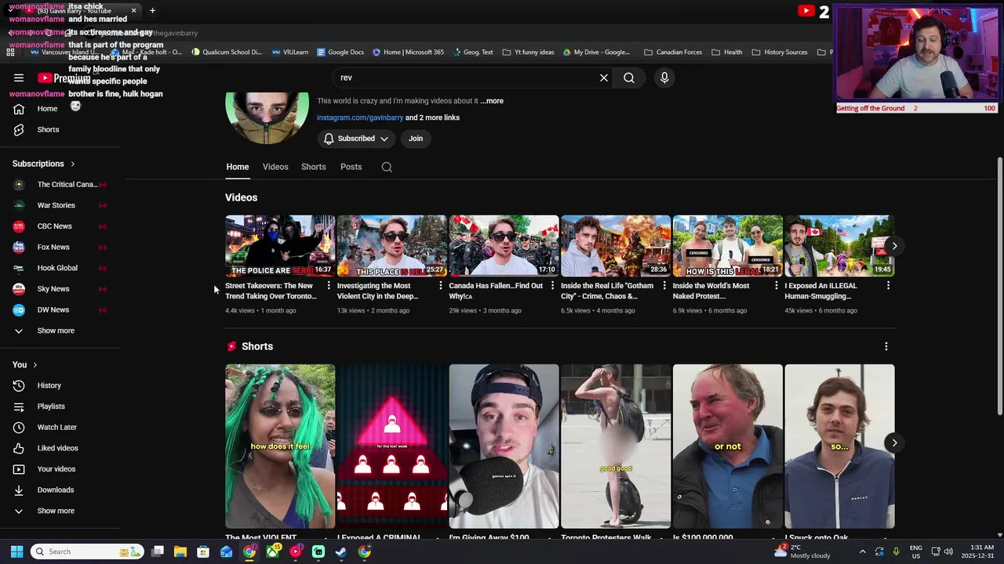Open instagram.com/gavinbarry link
1004x564 pixels.
click(360, 117)
